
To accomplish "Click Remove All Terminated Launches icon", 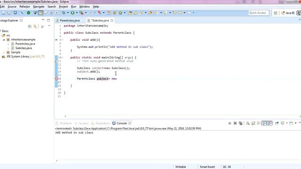I will coord(240,123).
